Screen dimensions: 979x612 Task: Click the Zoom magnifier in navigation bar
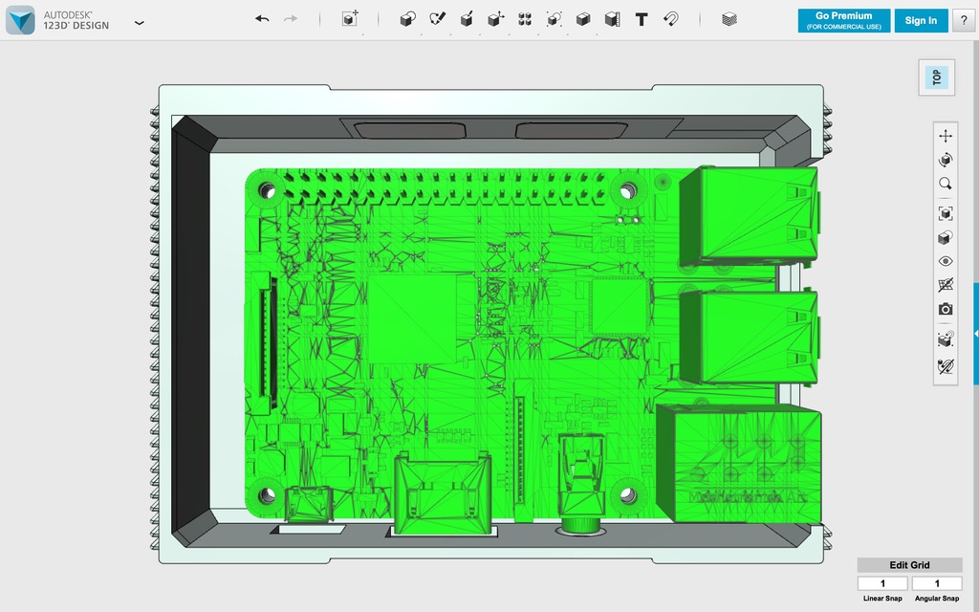click(946, 184)
